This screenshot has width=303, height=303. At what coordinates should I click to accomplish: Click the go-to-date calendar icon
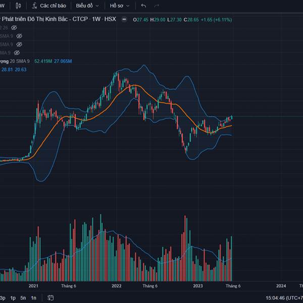[x=50, y=298]
